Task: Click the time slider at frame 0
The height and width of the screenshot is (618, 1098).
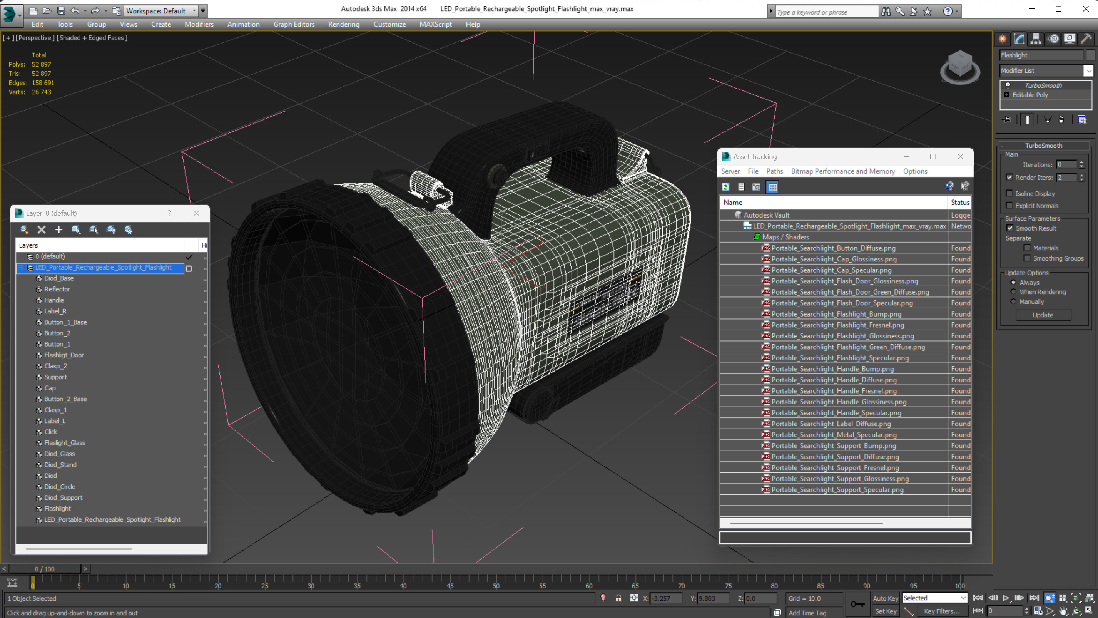Action: coord(33,582)
